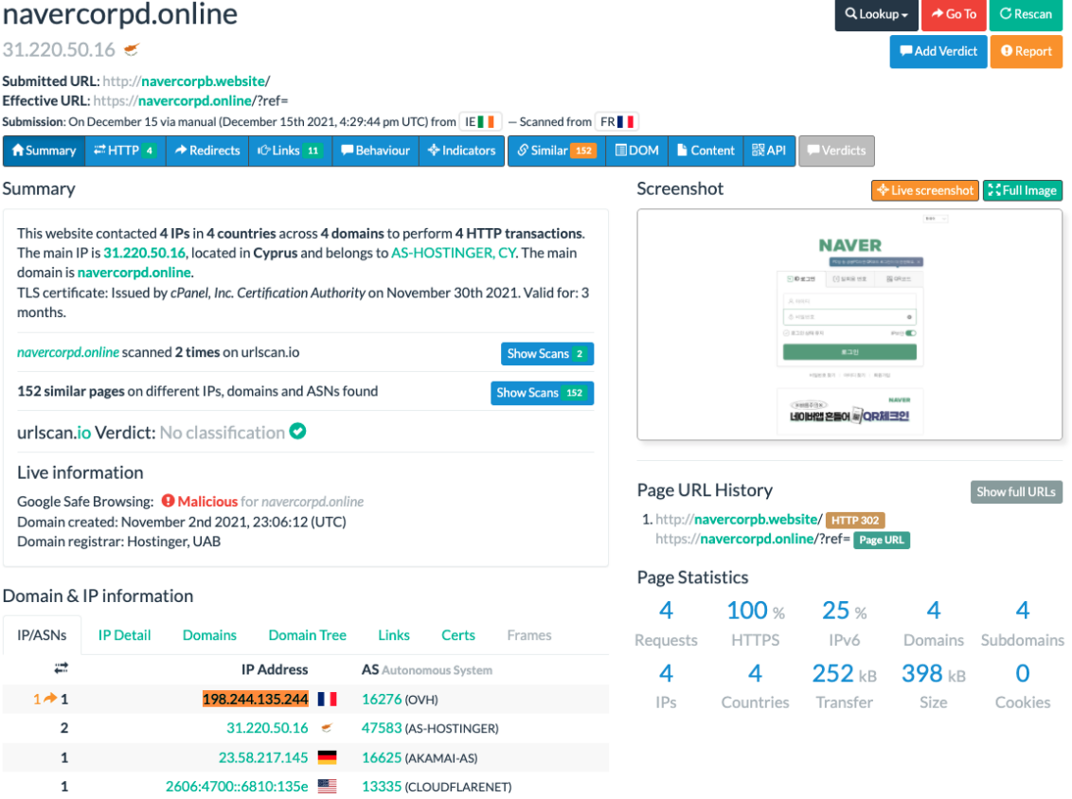
Task: Open the Redirects tab
Action: [x=207, y=151]
